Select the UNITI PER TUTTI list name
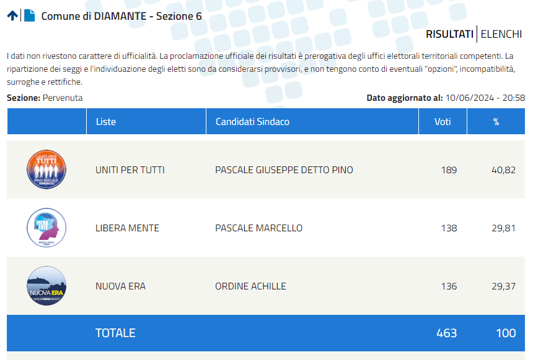This screenshot has height=360, width=533. point(130,169)
